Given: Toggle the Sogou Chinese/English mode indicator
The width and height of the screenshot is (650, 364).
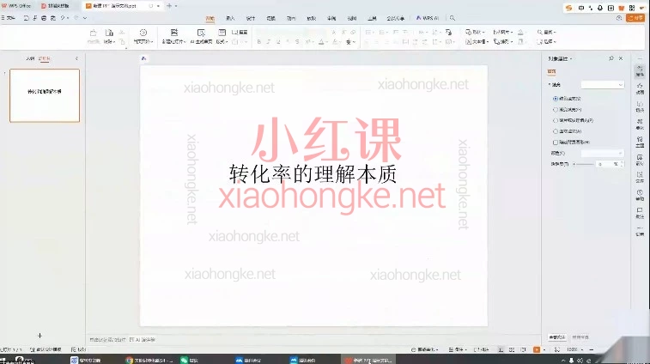Looking at the screenshot, I should point(581,8).
